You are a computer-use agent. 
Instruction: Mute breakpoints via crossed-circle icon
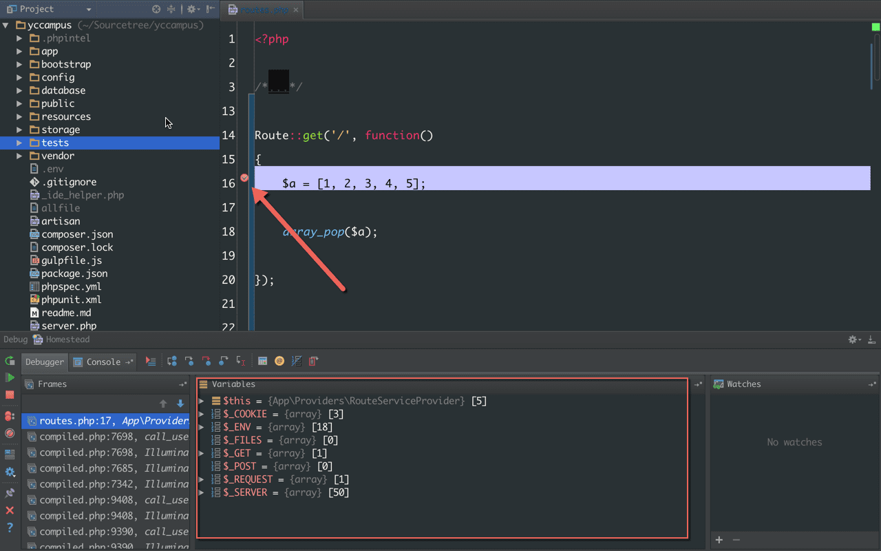[x=10, y=434]
